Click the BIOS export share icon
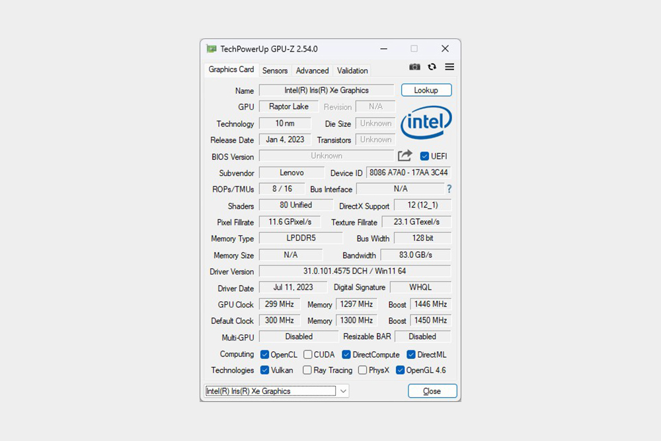Screen dimensions: 661x441 click(405, 156)
